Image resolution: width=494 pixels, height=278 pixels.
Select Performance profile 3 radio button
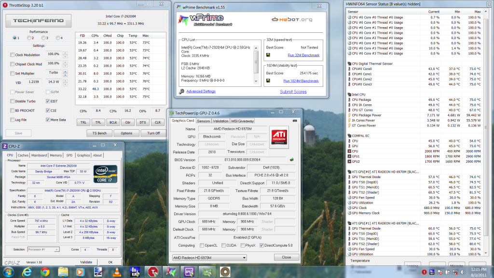coord(43,38)
